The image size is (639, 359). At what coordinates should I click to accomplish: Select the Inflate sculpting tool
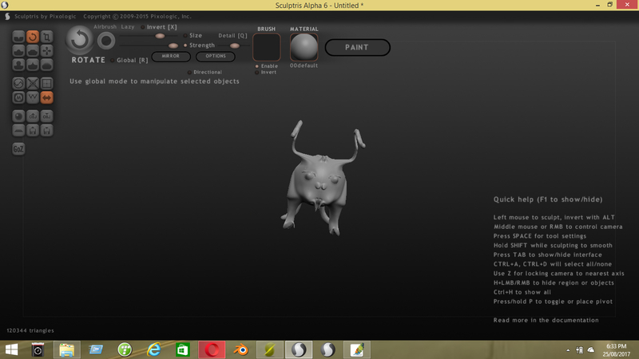coord(18,65)
